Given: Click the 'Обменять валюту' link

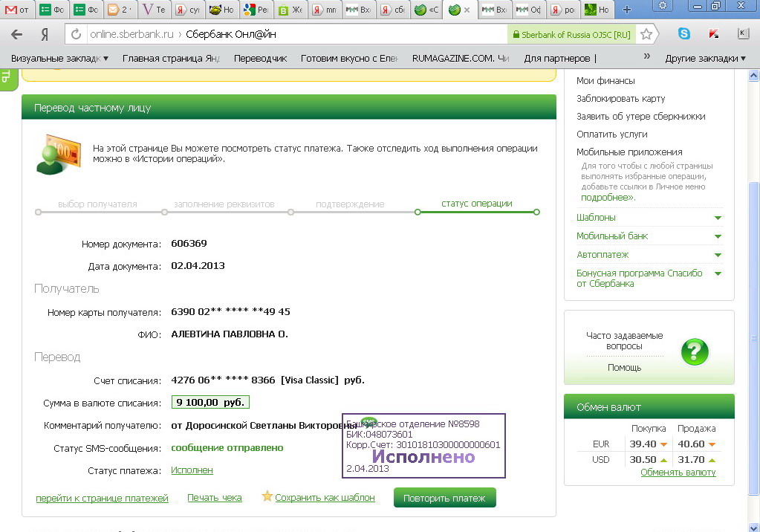Looking at the screenshot, I should pos(678,473).
